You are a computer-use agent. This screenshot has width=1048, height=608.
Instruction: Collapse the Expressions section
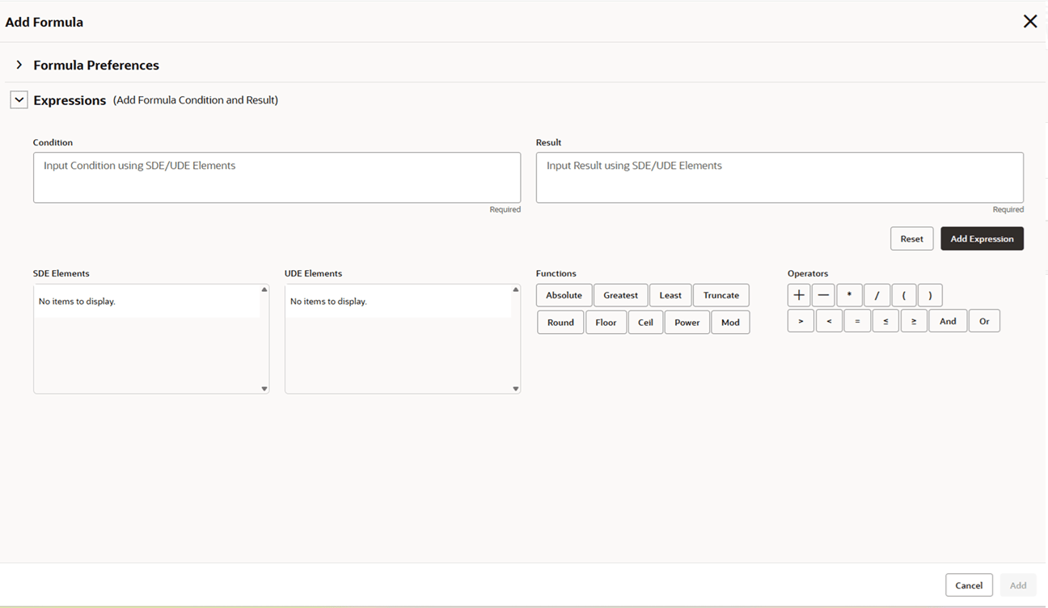19,100
